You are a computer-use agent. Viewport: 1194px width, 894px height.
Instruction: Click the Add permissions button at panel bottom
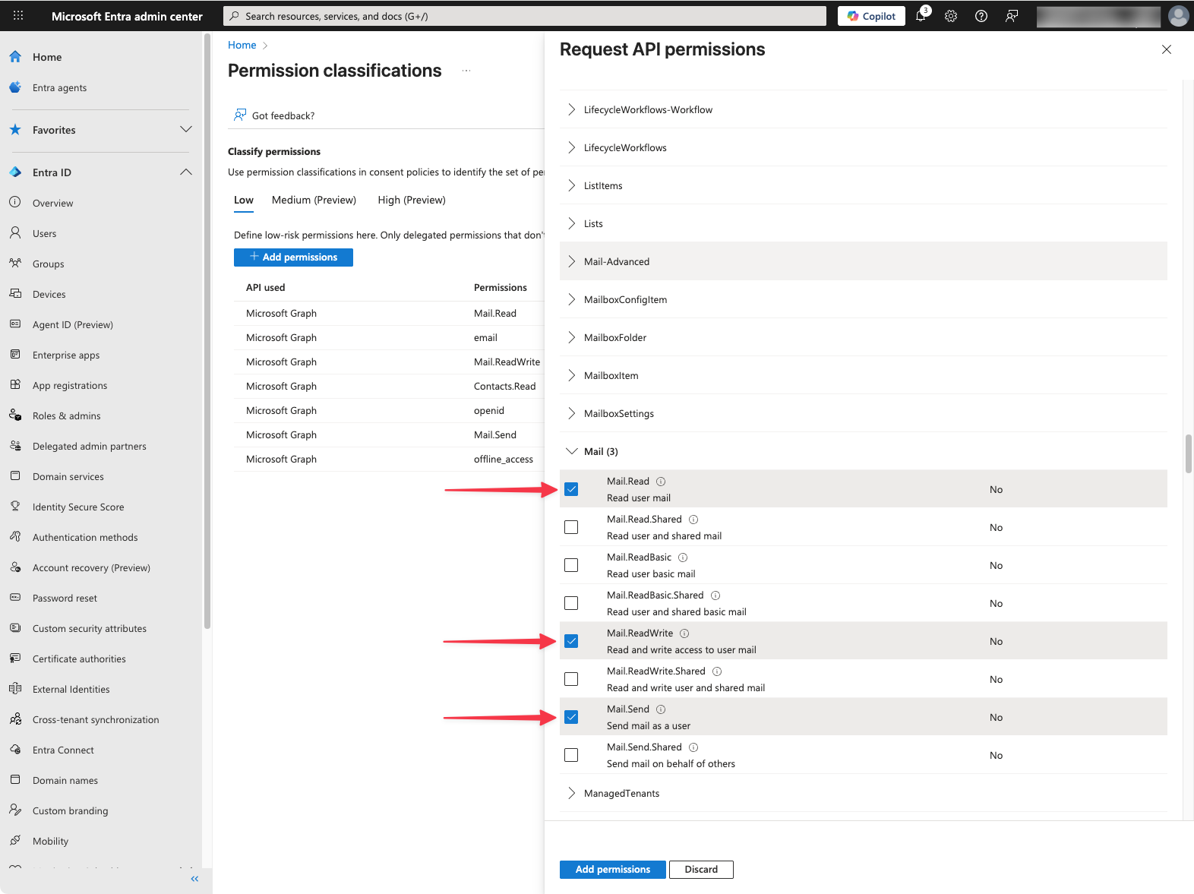612,870
